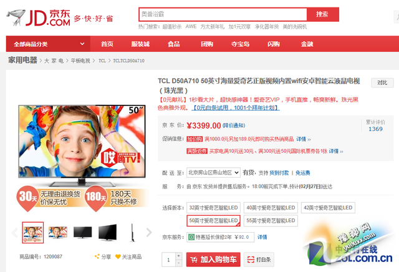Expand 详情 for the 加价购 promotion
The width and height of the screenshot is (399, 272).
tap(301, 139)
